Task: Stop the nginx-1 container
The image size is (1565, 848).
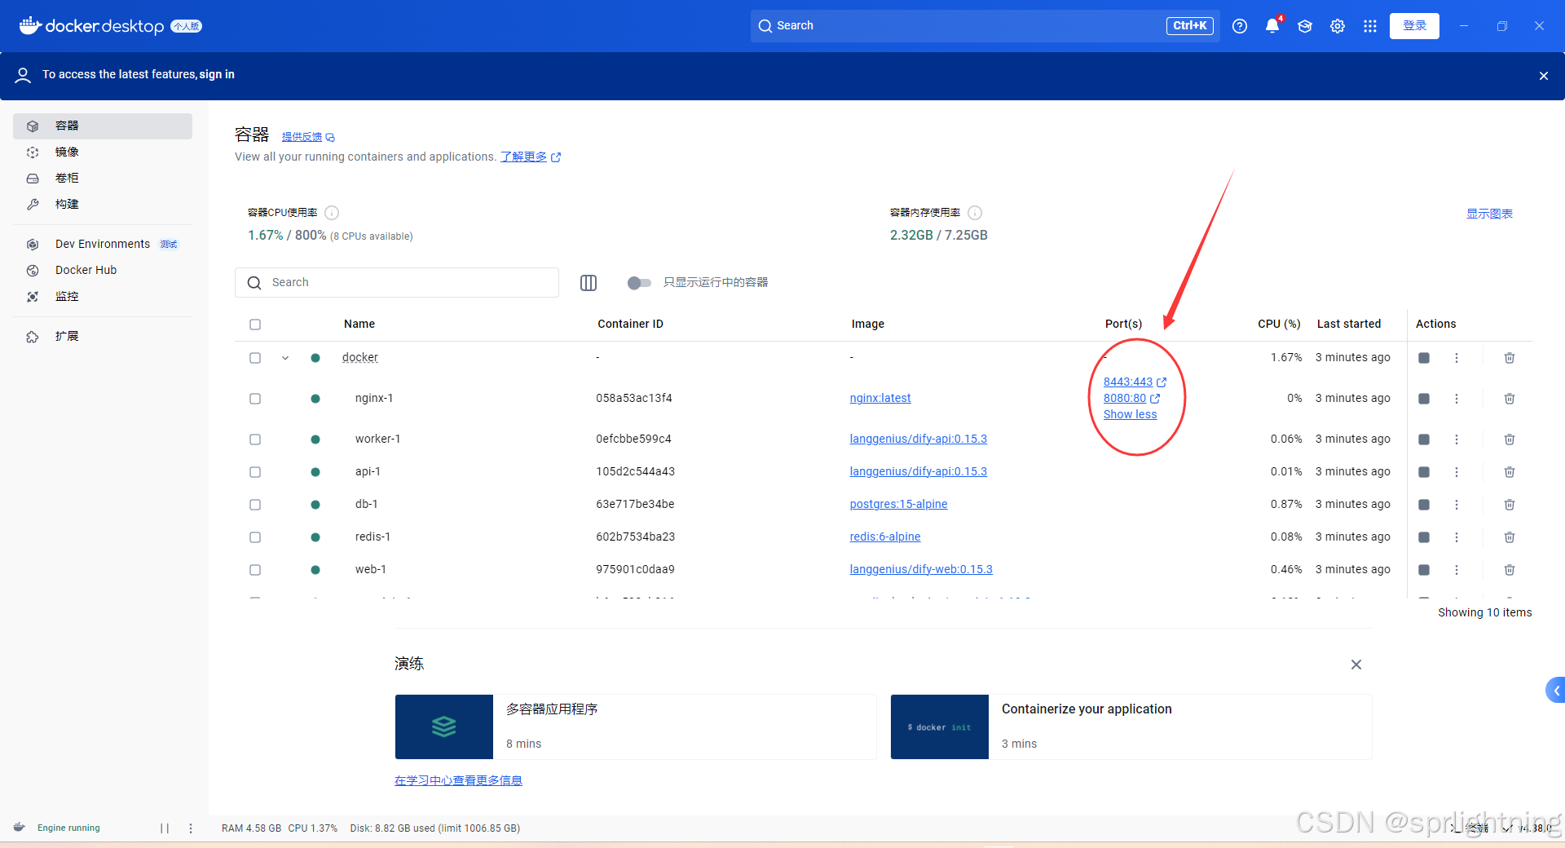Action: coord(1424,399)
